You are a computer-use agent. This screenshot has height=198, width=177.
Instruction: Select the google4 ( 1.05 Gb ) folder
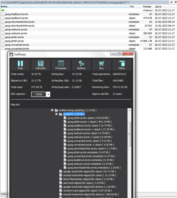74,114
